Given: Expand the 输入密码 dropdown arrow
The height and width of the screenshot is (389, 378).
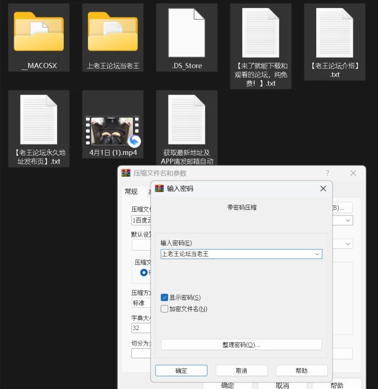Looking at the screenshot, I should click(x=318, y=254).
